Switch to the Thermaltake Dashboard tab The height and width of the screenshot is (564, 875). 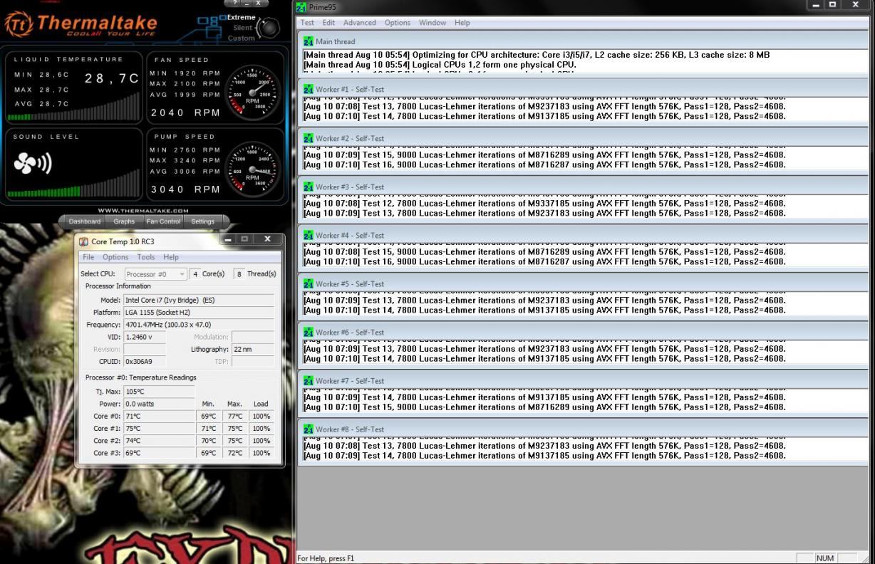(x=85, y=221)
